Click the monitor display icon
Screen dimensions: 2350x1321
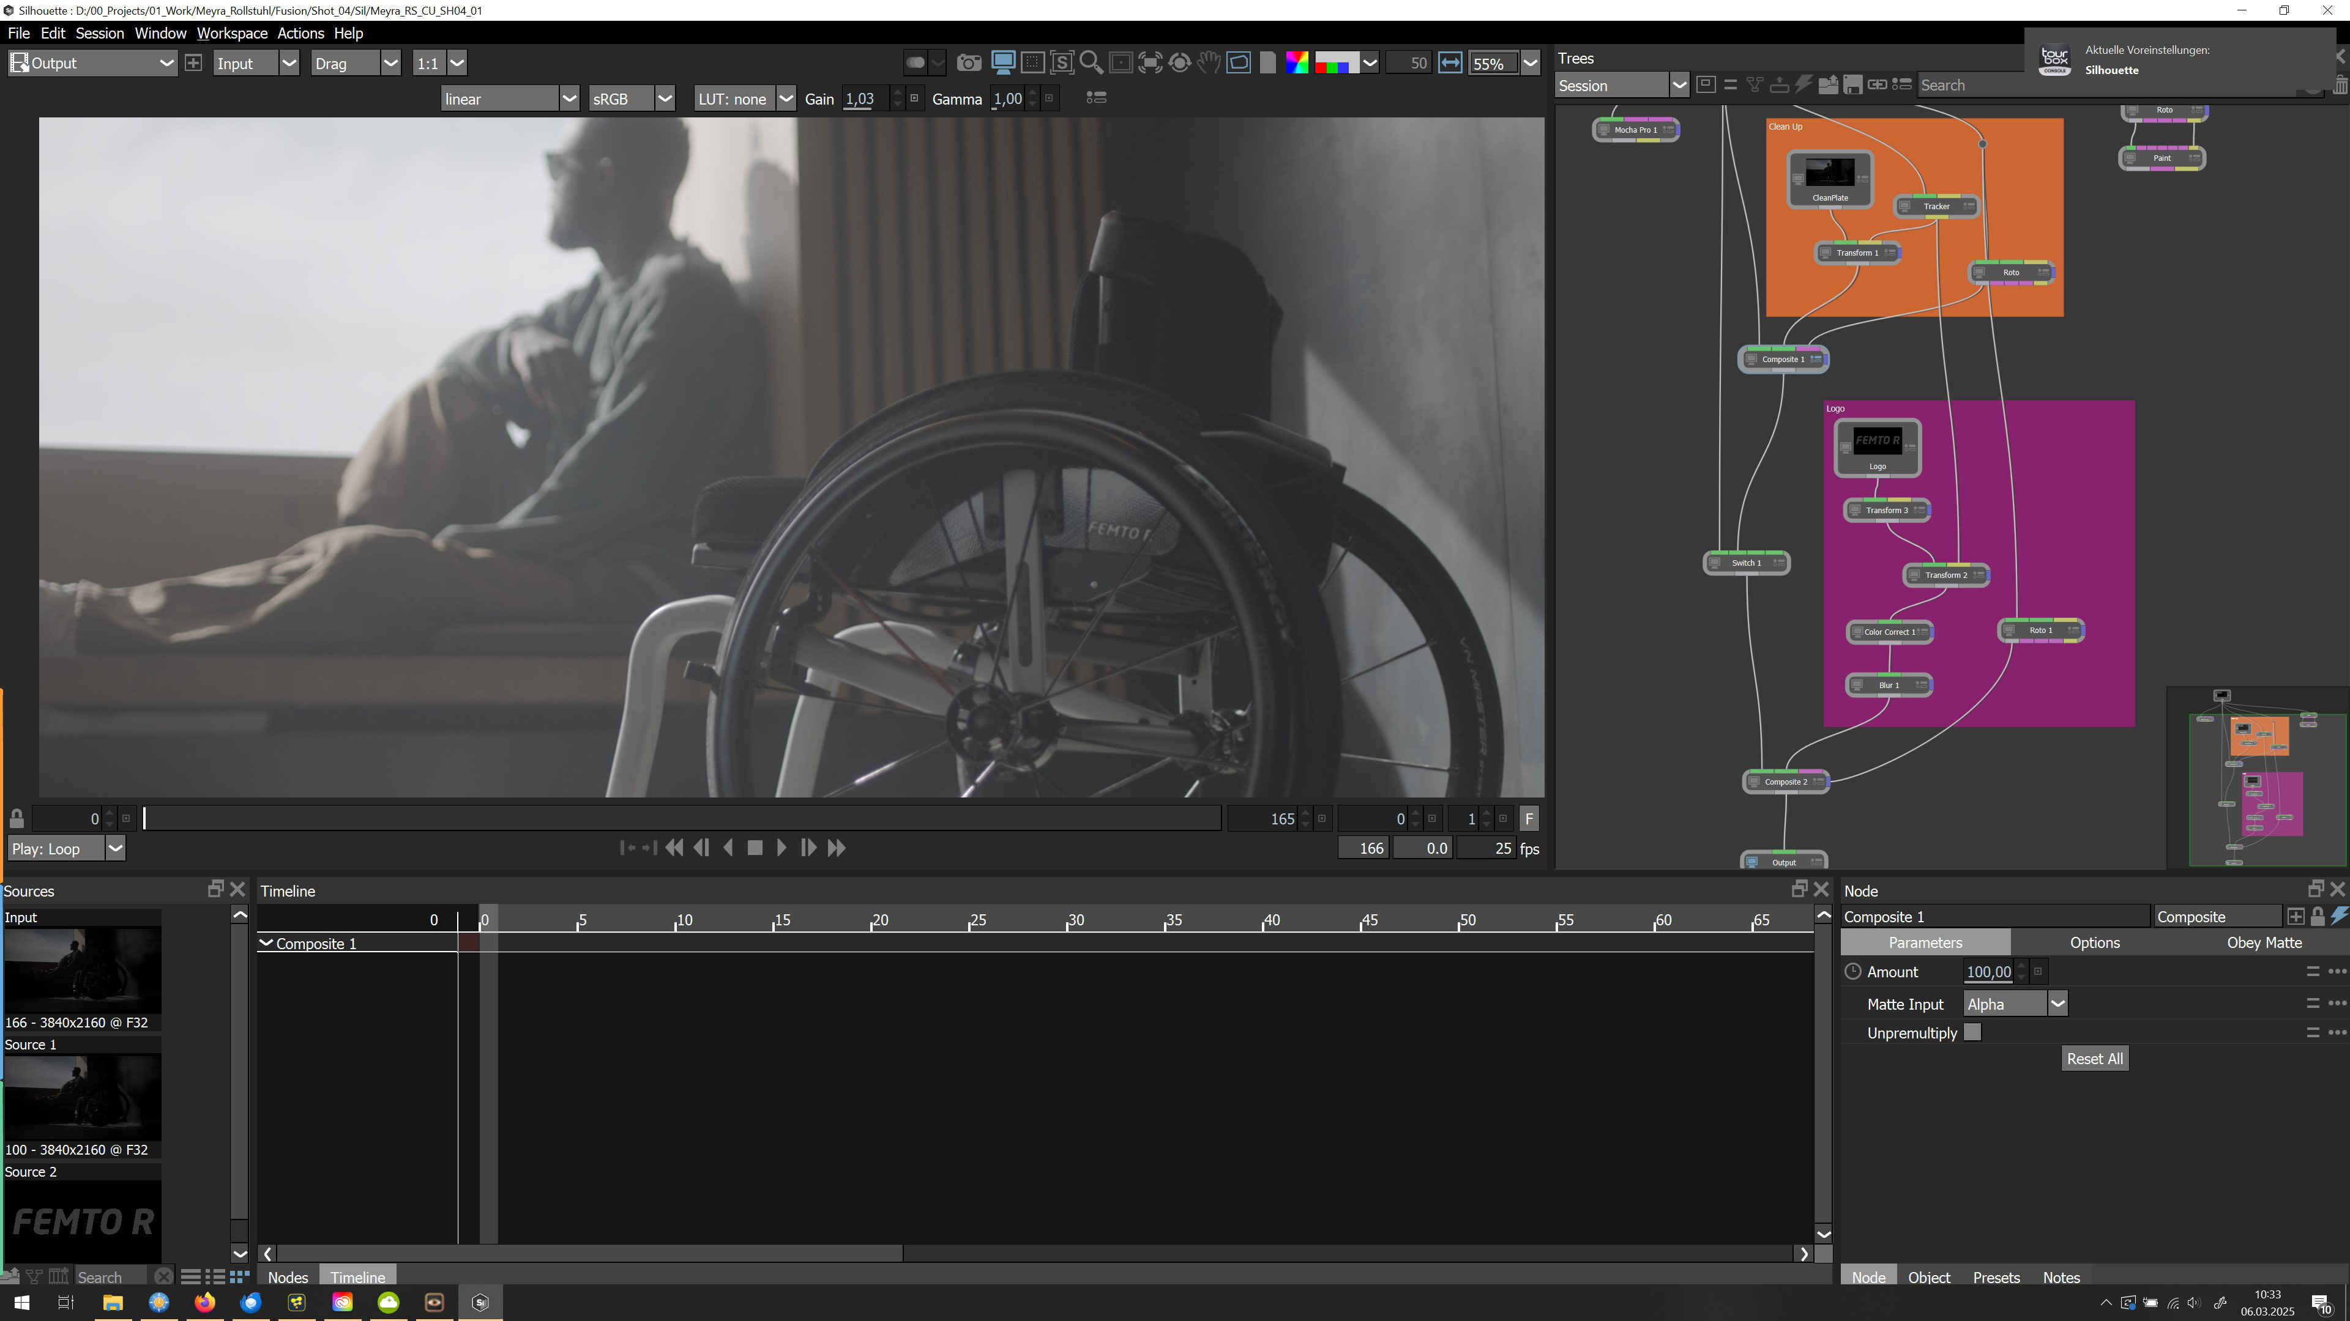pos(1002,63)
